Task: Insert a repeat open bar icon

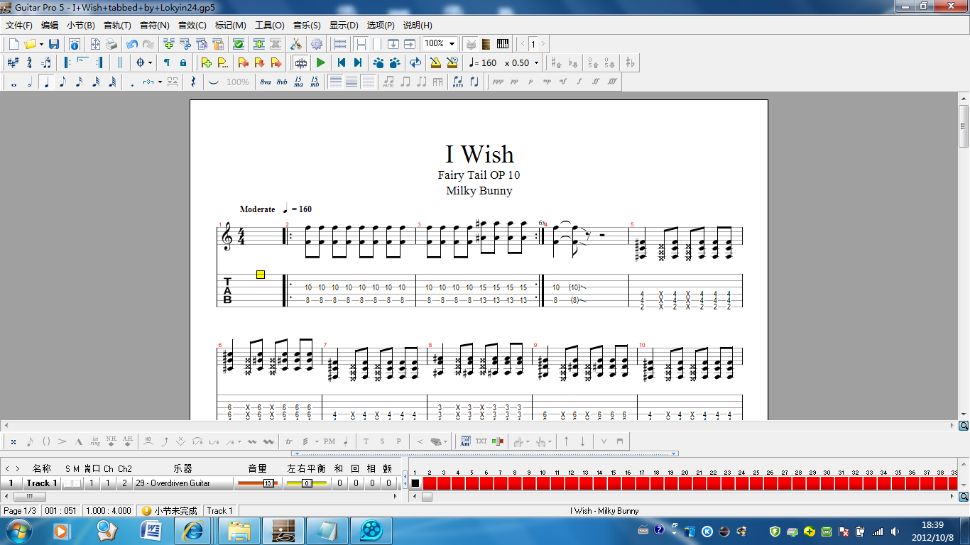Action: (x=67, y=62)
